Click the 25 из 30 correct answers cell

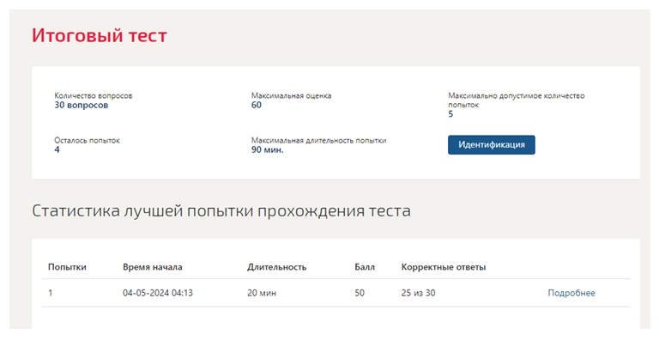pyautogui.click(x=418, y=293)
